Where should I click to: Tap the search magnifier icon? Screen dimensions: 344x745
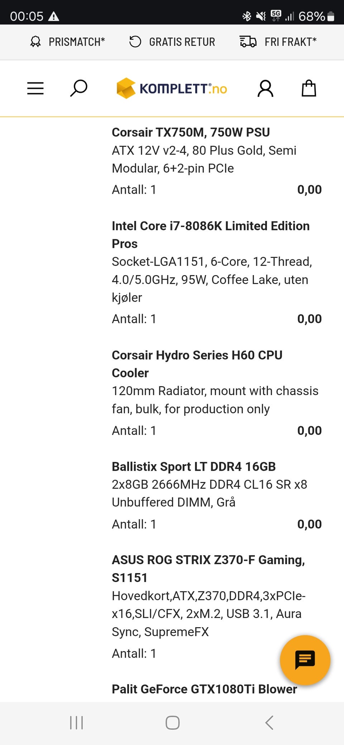(x=78, y=88)
